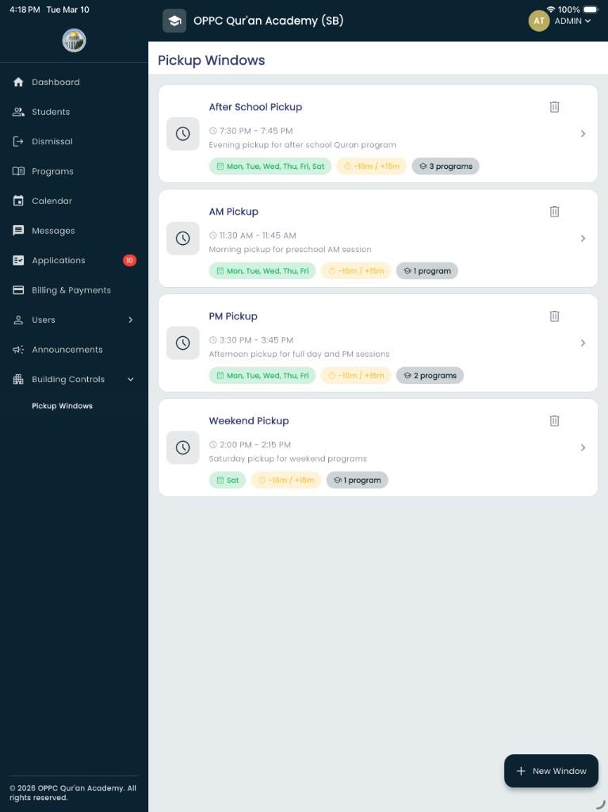608x812 pixels.
Task: Remove the PM Pickup window via trash icon
Action: pyautogui.click(x=554, y=316)
